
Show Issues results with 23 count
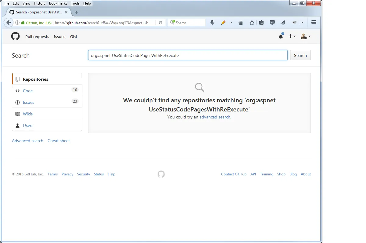(x=47, y=102)
